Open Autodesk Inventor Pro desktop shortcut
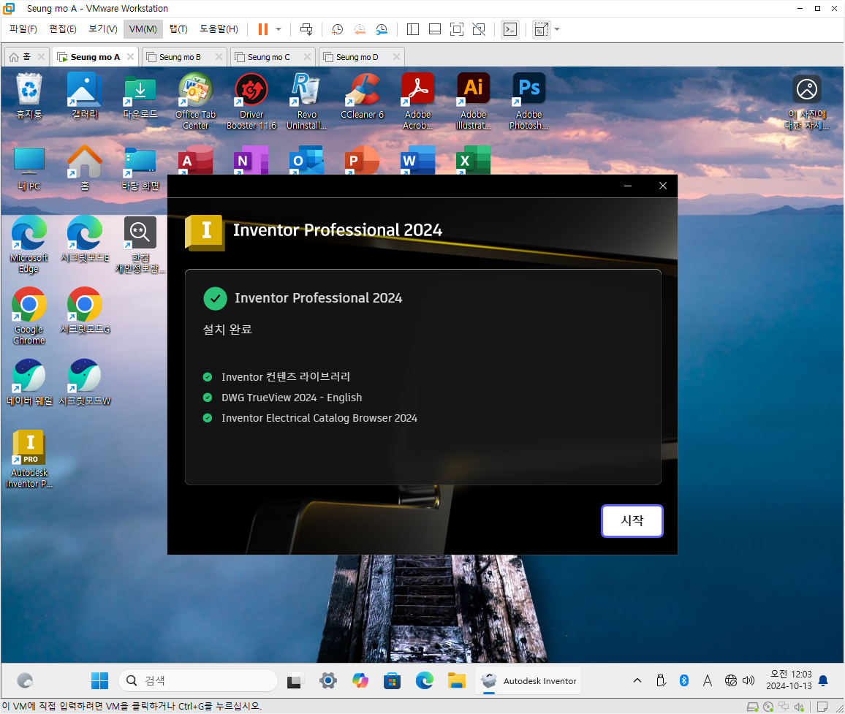Image resolution: width=845 pixels, height=714 pixels. [29, 459]
